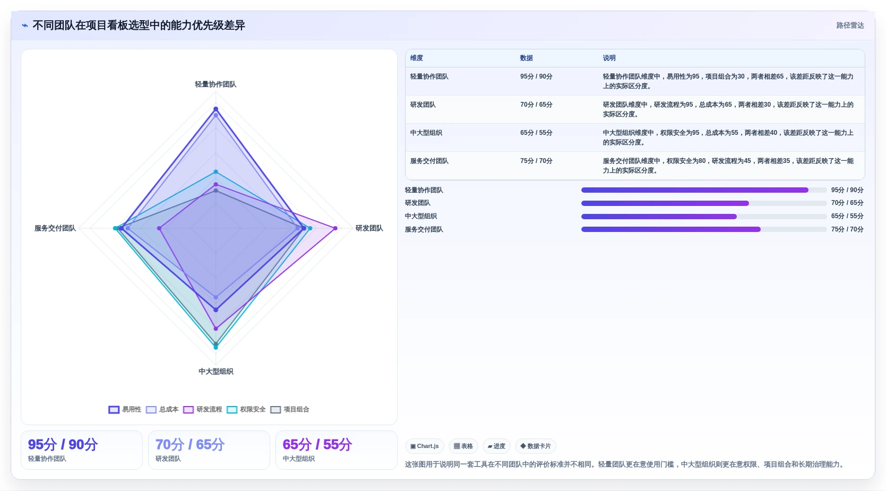
Task: Click the panel title 不同团队在项目看板选型中的能力优先级差异
Action: pyautogui.click(x=139, y=25)
